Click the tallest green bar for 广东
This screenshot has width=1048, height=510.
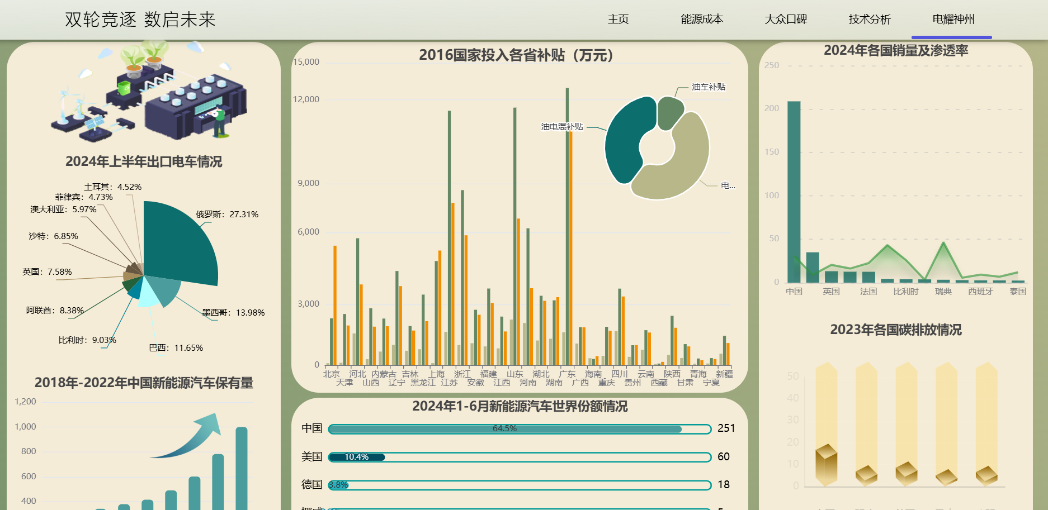[567, 226]
